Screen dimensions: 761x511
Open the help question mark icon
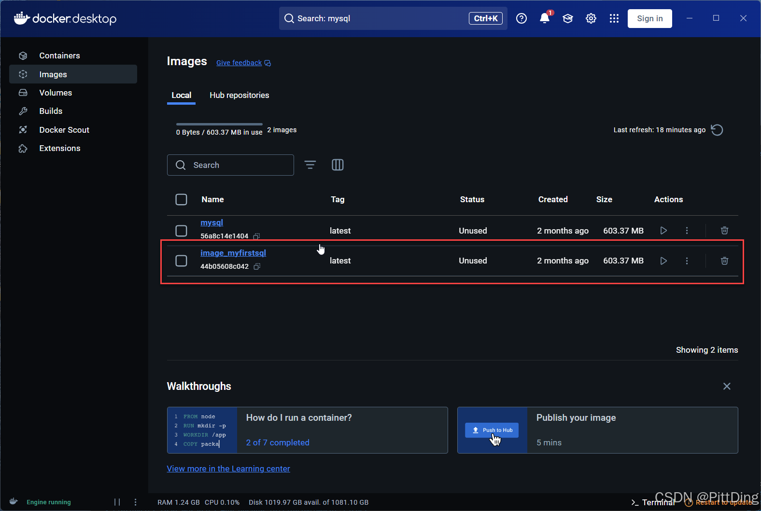click(x=521, y=18)
